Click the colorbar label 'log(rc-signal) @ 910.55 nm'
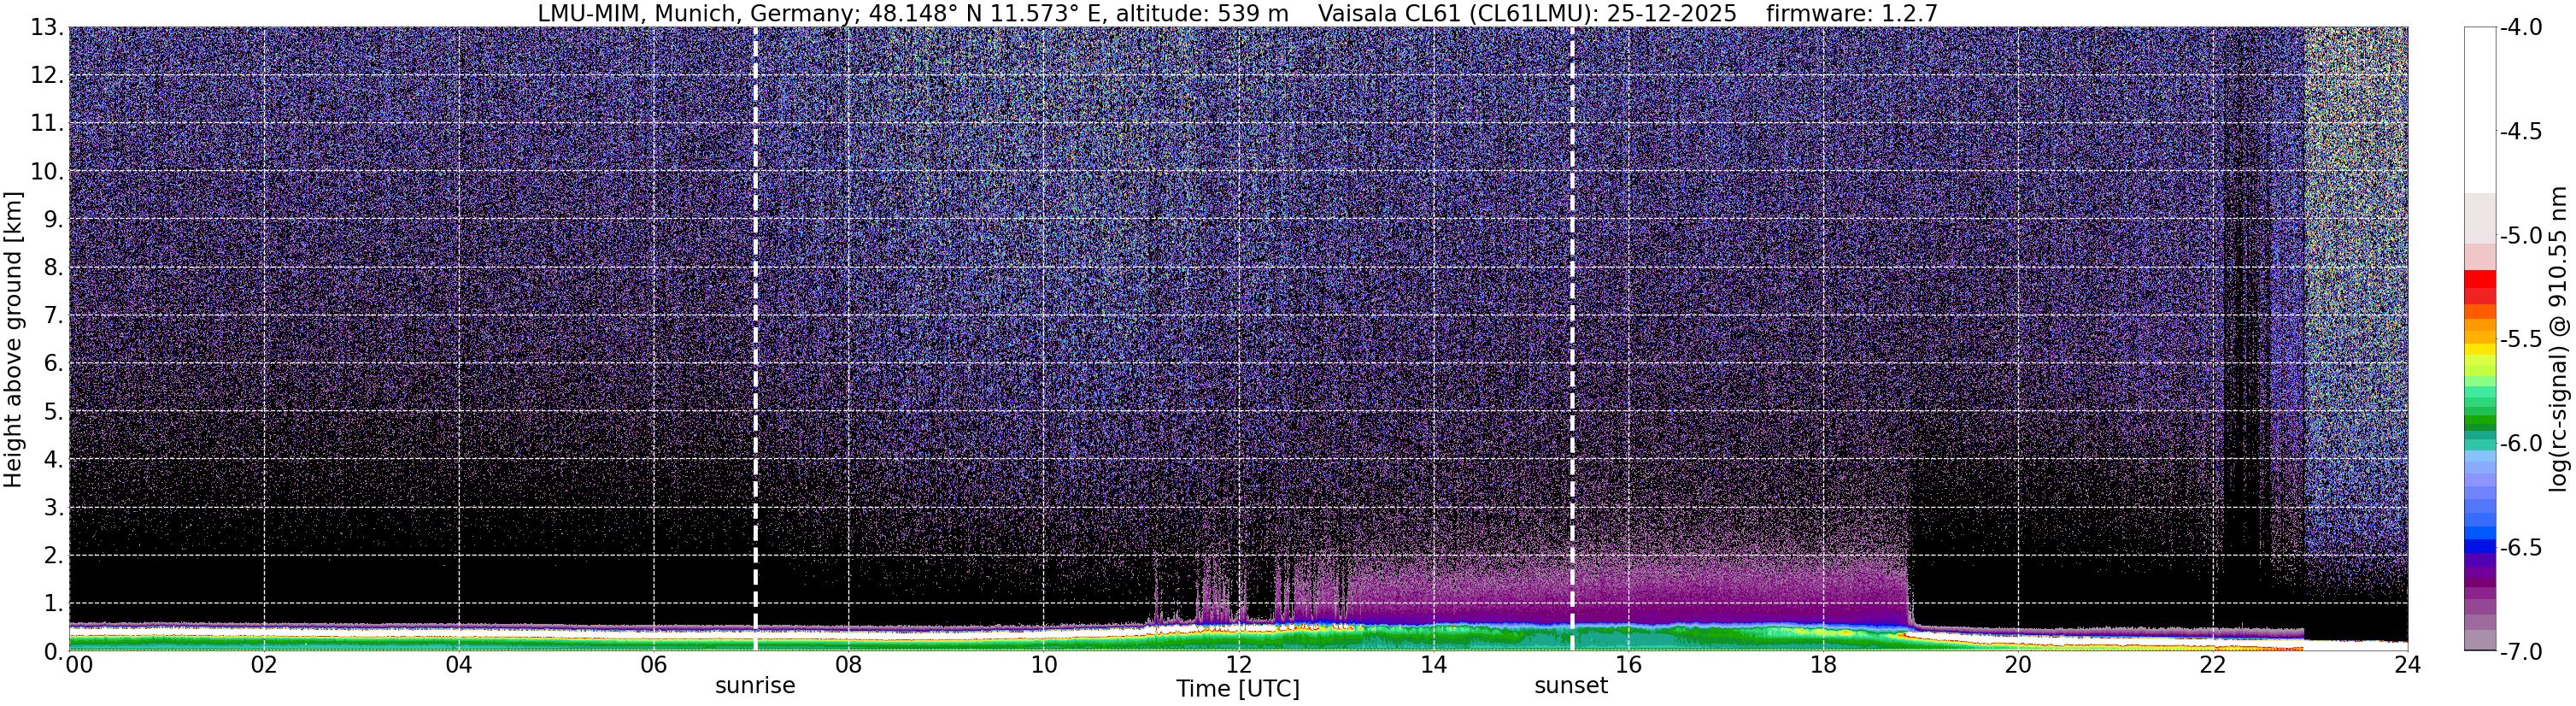 (x=2559, y=339)
